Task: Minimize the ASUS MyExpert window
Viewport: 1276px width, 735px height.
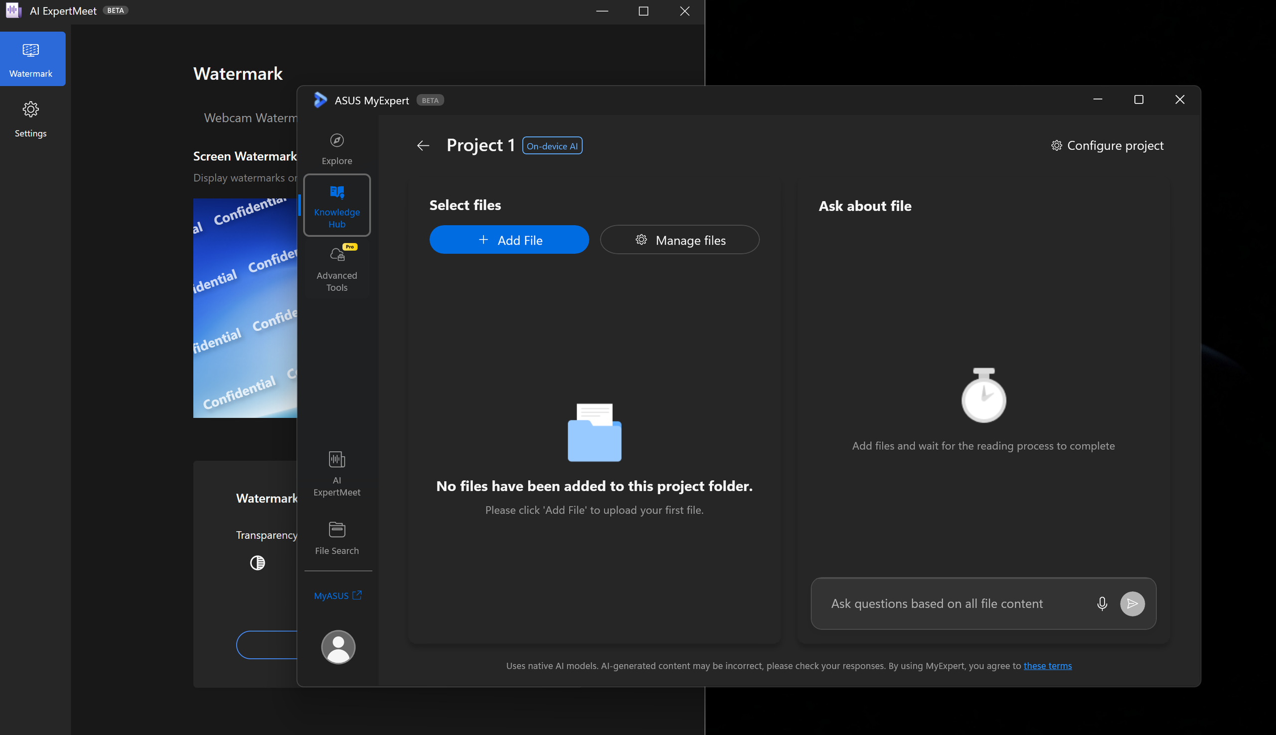Action: pos(1098,100)
